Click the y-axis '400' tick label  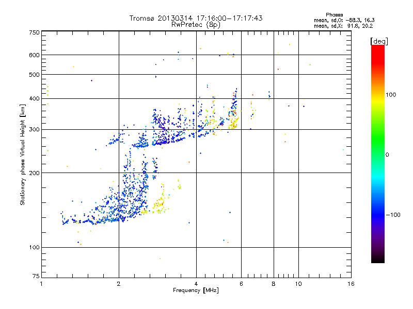point(34,99)
